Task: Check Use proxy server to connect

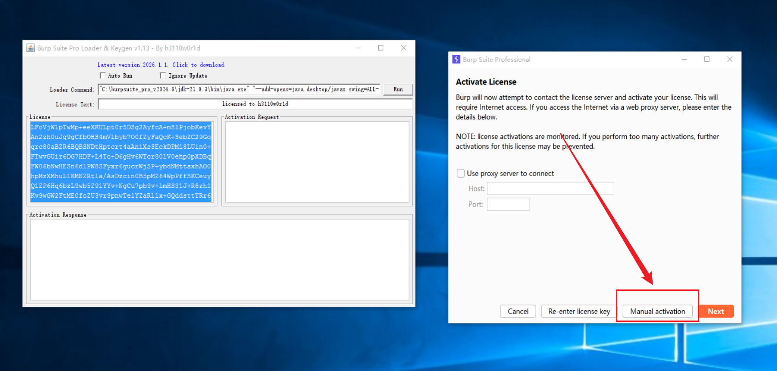Action: 461,173
